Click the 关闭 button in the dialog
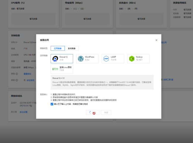The width and height of the screenshot is (193, 143). (106, 113)
